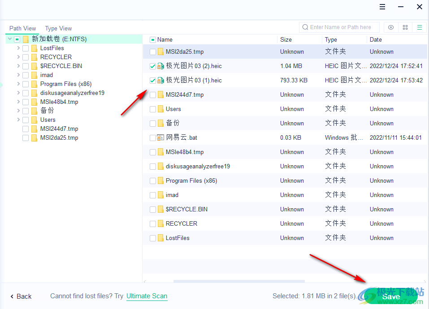Collapse the 新加载卷 (E:NTFS) tree node
Image resolution: width=429 pixels, height=309 pixels.
coord(9,39)
